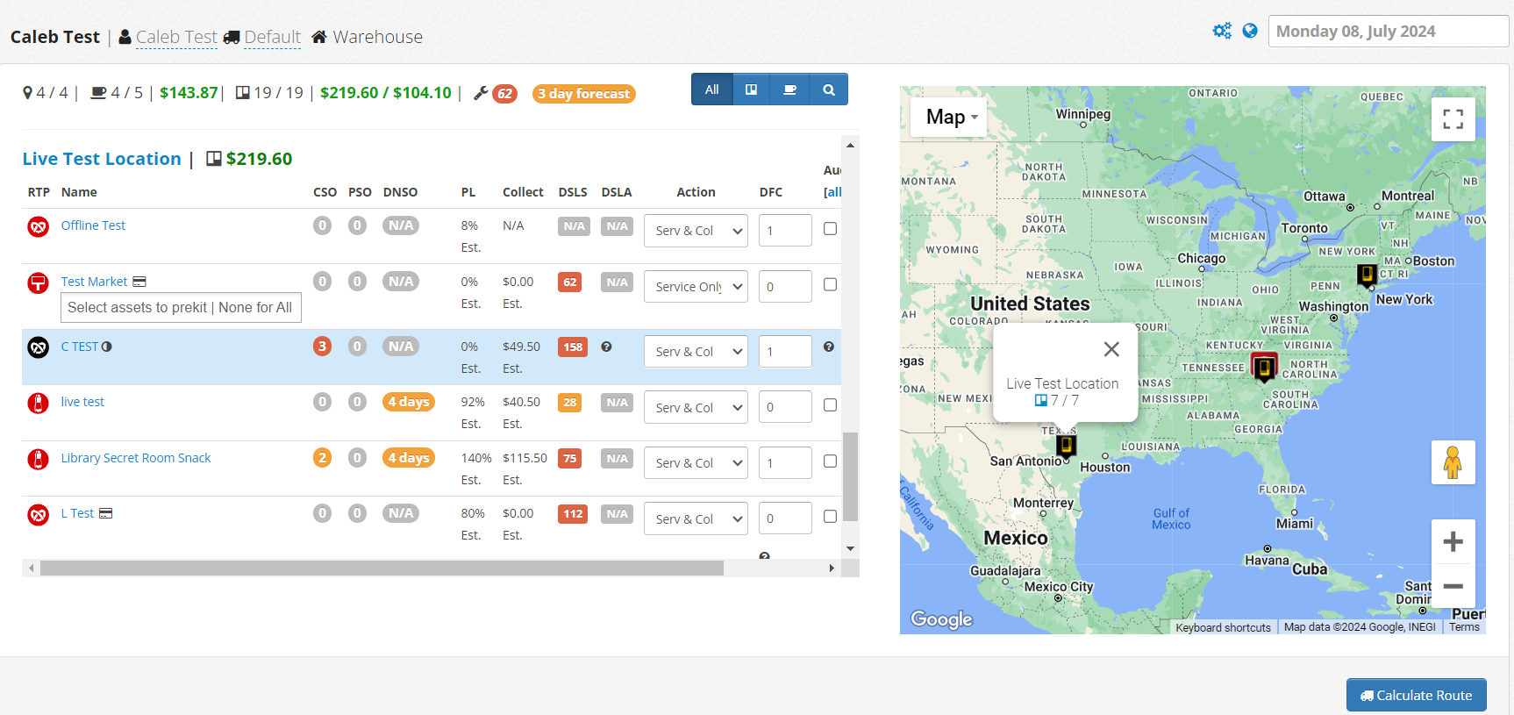The image size is (1514, 715).
Task: Click the C TEST RTP icon
Action: (x=38, y=347)
